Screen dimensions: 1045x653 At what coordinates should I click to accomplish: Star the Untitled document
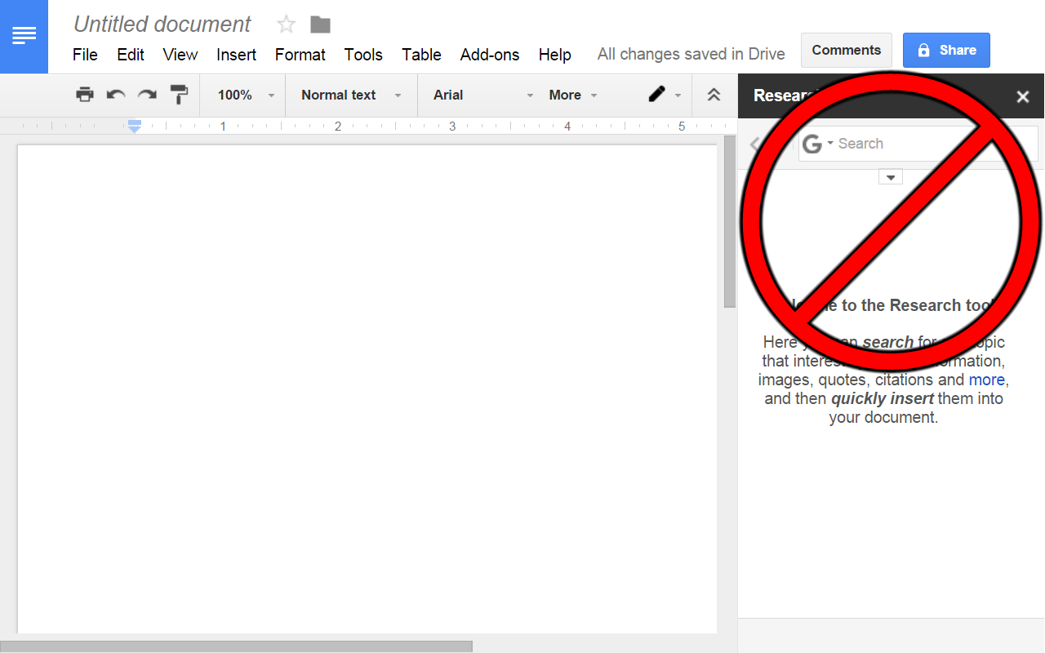pyautogui.click(x=286, y=24)
